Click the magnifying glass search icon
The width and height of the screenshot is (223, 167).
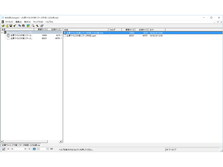click(33, 26)
